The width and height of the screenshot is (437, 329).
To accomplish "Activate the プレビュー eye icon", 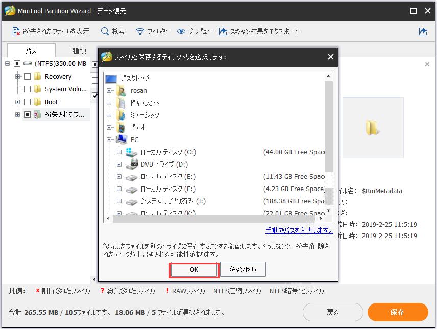I will (181, 31).
